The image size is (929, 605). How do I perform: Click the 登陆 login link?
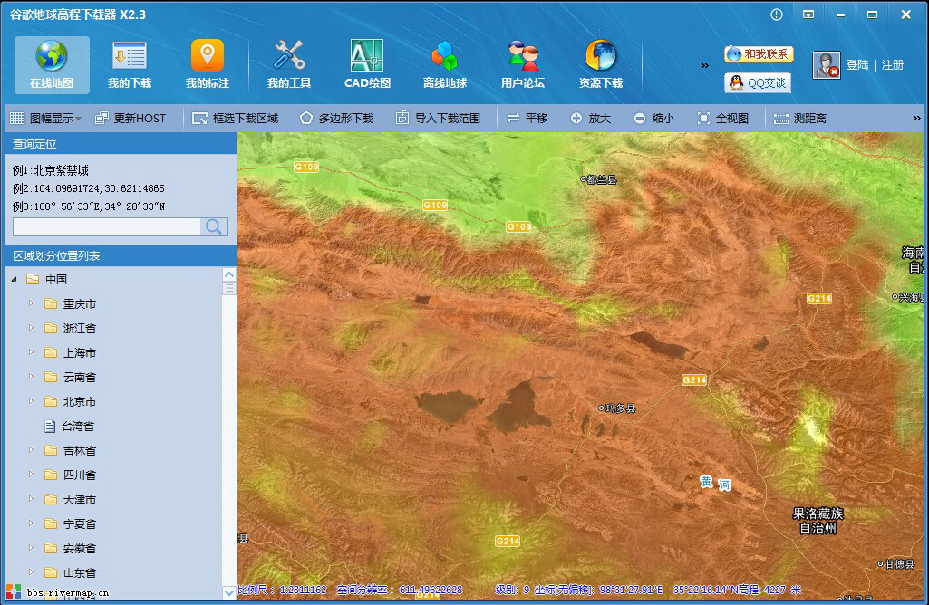point(857,65)
